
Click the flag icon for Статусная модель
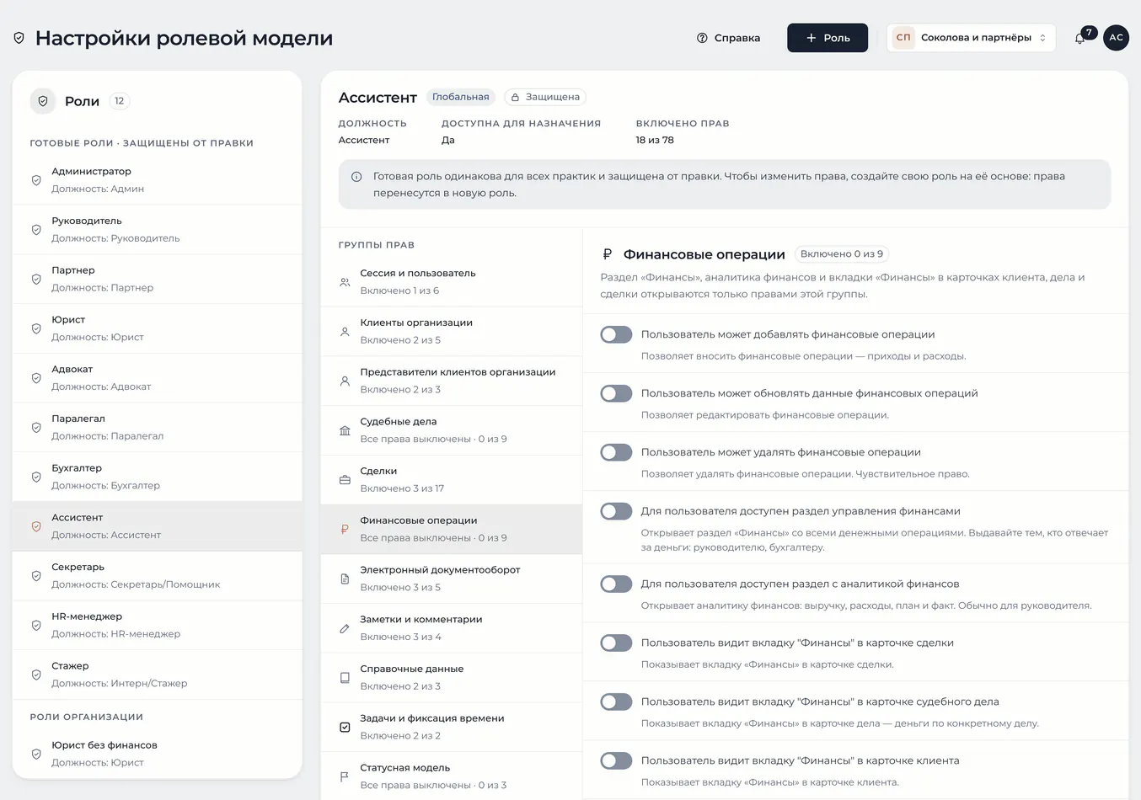(345, 776)
